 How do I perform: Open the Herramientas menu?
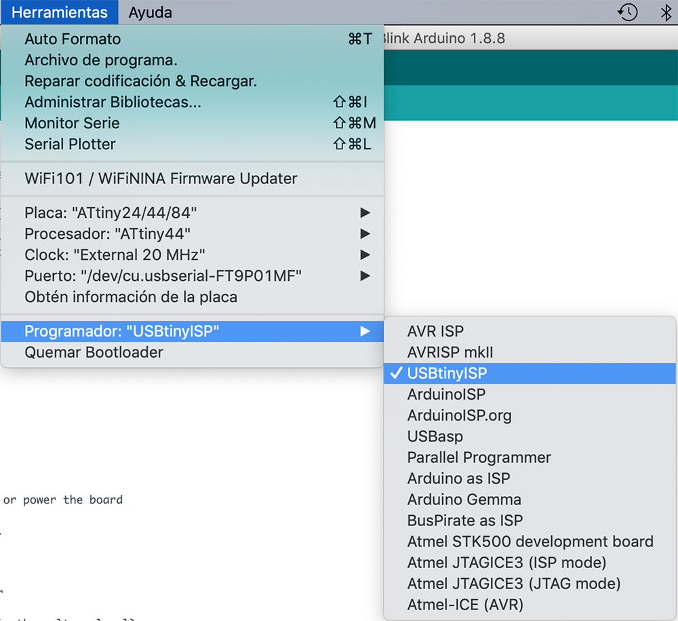[60, 12]
